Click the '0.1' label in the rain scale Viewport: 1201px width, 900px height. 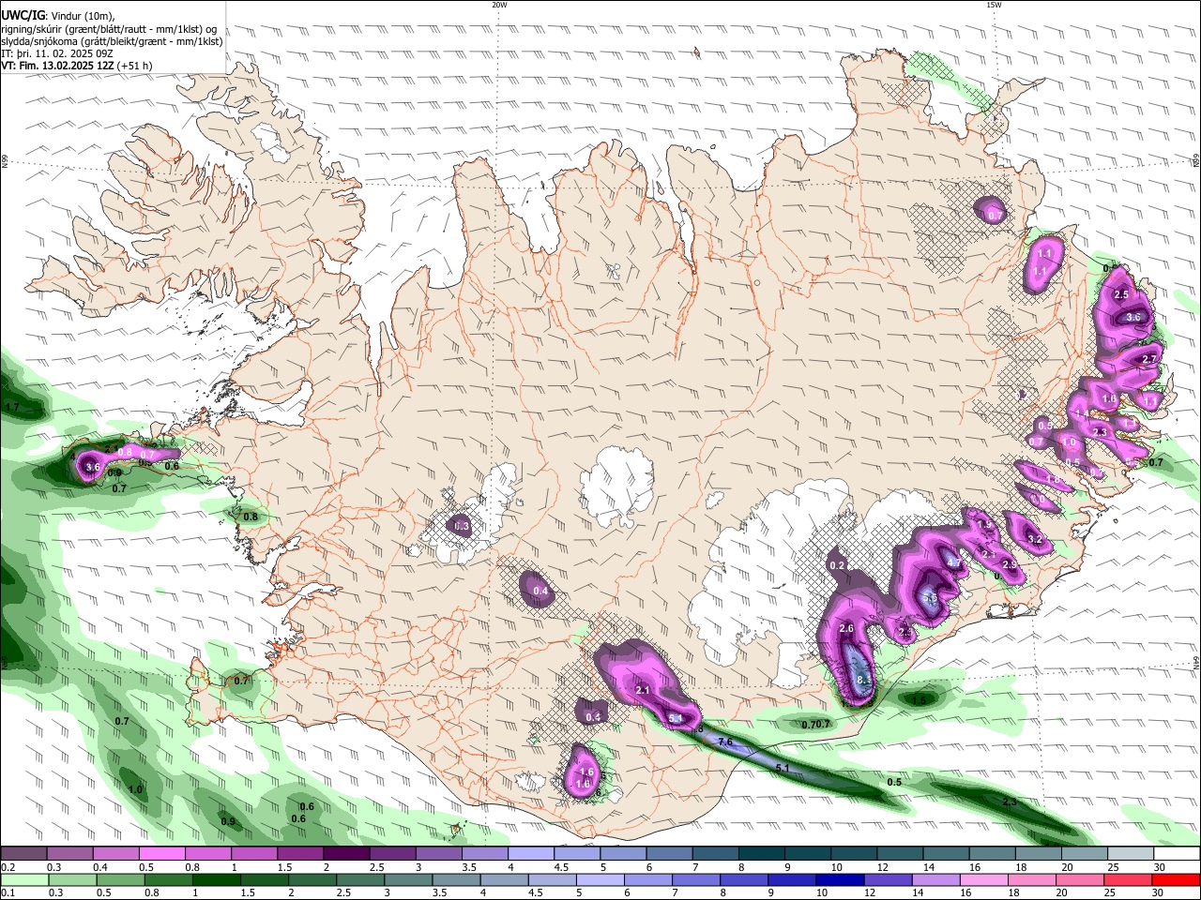[8, 892]
